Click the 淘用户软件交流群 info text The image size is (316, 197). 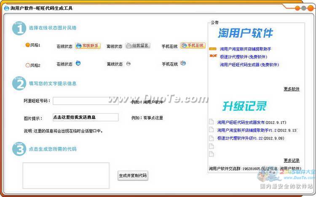pos(255,168)
